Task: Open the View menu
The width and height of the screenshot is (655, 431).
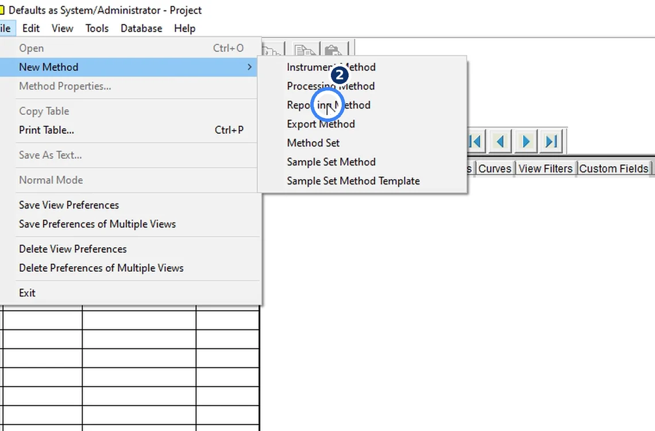Action: (x=62, y=28)
